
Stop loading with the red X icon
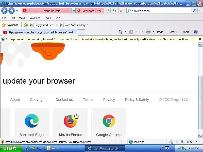click(121, 11)
